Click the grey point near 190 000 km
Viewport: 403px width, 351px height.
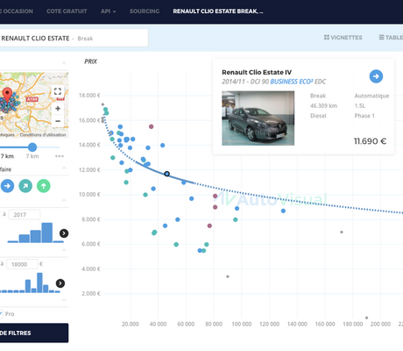[x=366, y=318]
